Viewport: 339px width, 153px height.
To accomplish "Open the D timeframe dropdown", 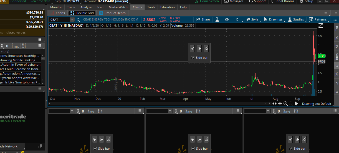I will (x=237, y=19).
